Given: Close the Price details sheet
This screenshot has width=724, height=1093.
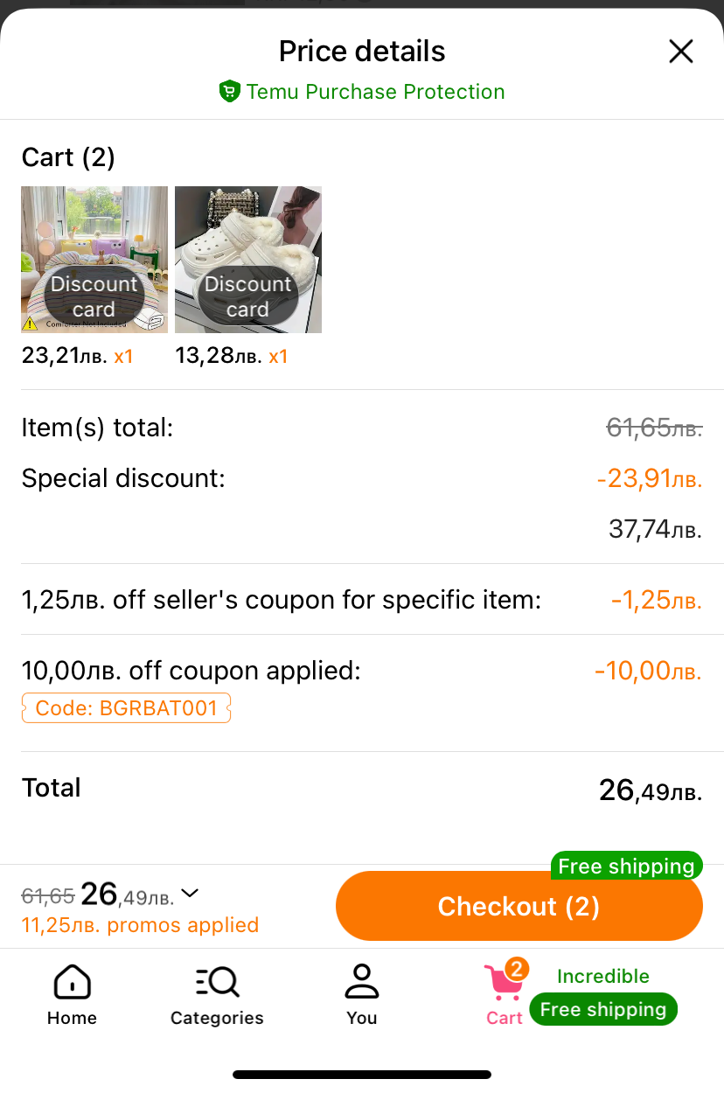Looking at the screenshot, I should (x=680, y=52).
